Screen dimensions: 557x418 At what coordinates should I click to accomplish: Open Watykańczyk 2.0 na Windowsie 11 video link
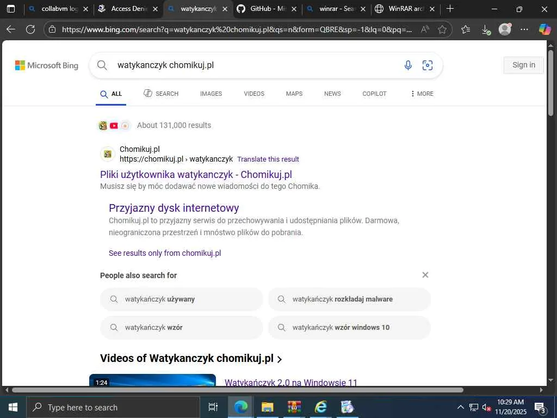pos(291,383)
